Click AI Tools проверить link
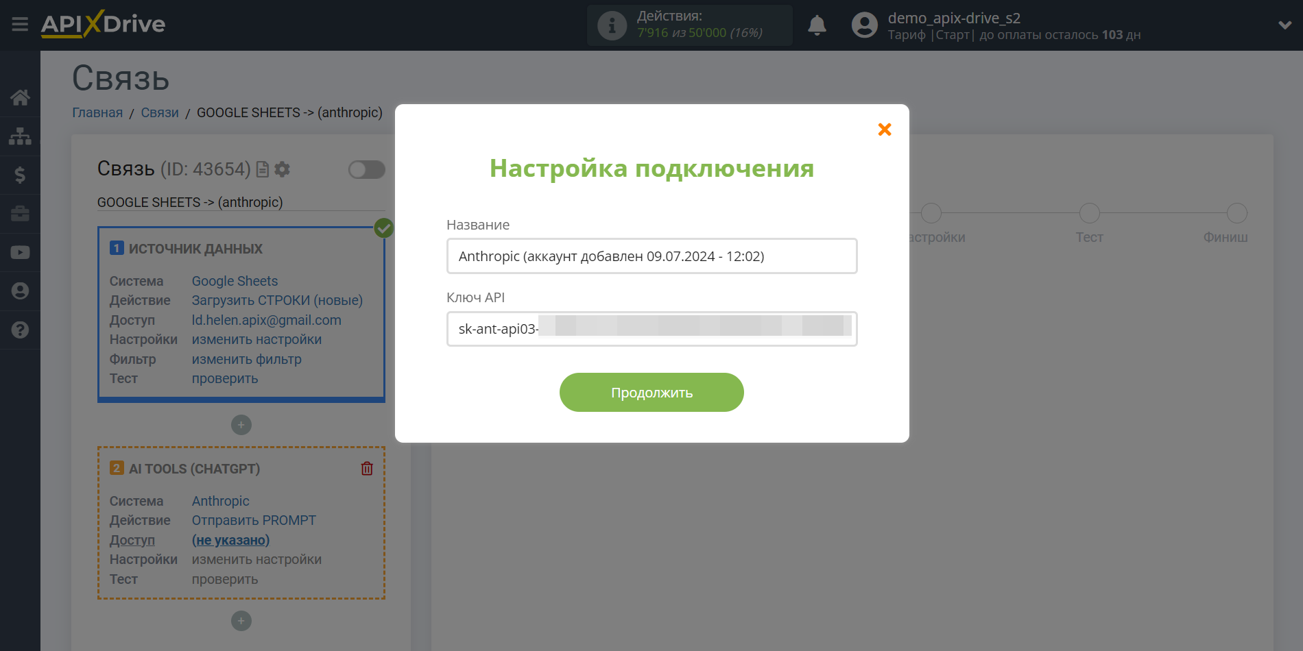The image size is (1303, 651). pos(225,579)
